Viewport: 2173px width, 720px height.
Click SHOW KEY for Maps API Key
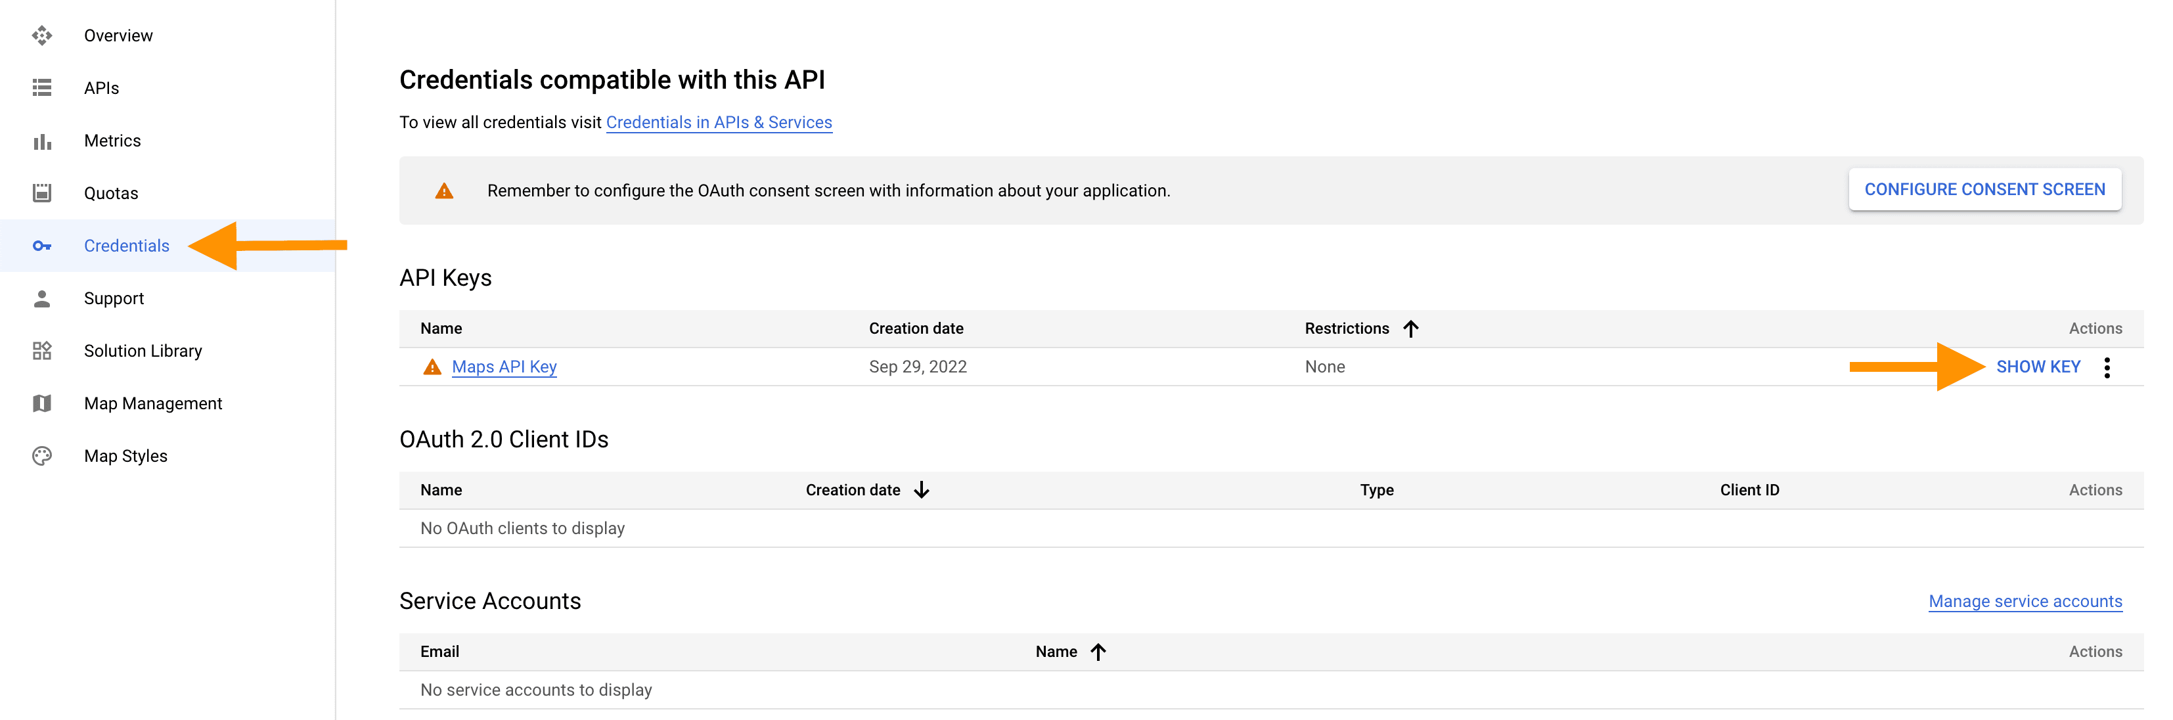pyautogui.click(x=2038, y=367)
